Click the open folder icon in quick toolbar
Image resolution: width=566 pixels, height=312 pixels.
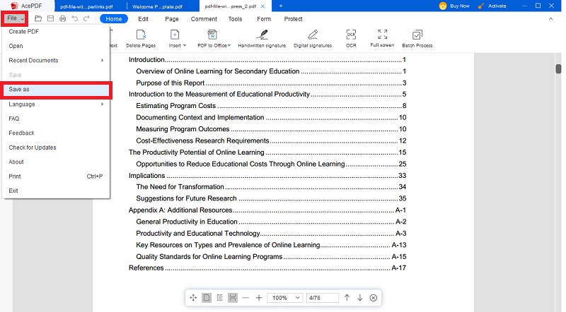[38, 18]
